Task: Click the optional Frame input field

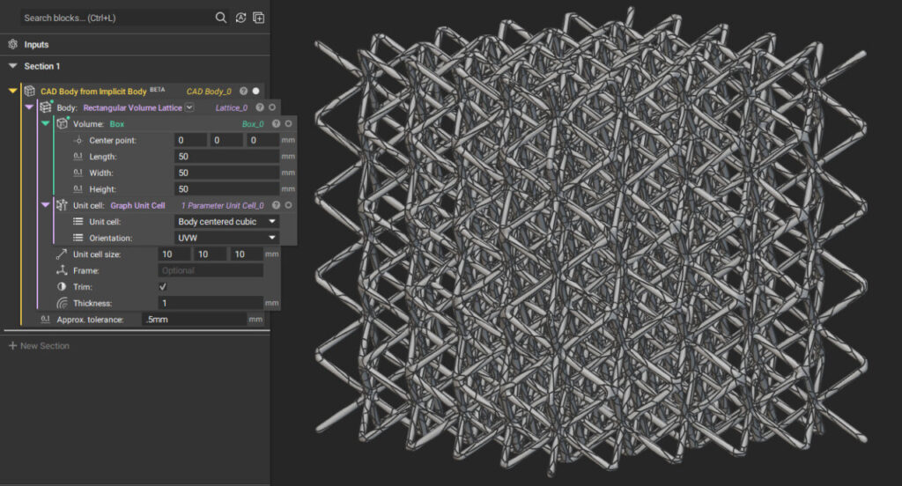Action: 211,270
